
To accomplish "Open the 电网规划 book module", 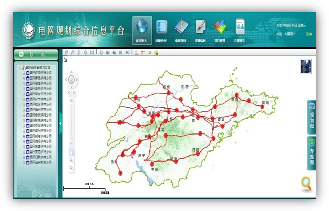I will click(x=181, y=30).
